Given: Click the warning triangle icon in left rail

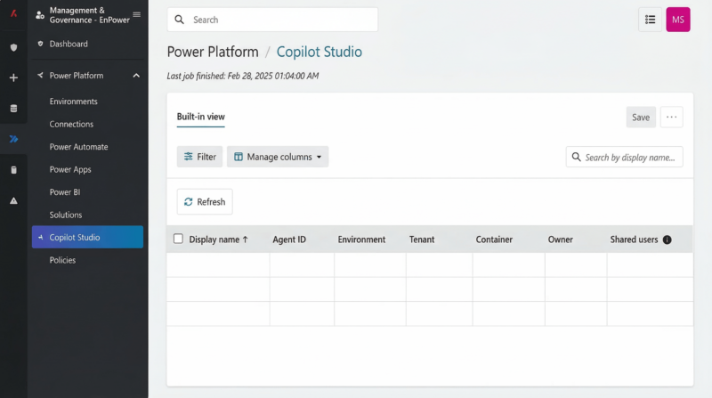Looking at the screenshot, I should click(x=13, y=200).
